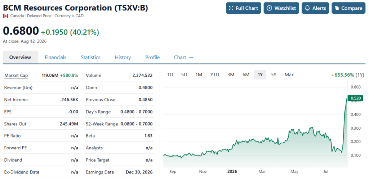The height and width of the screenshot is (180, 369).
Task: Select the 5Y chart range
Action: (274, 75)
